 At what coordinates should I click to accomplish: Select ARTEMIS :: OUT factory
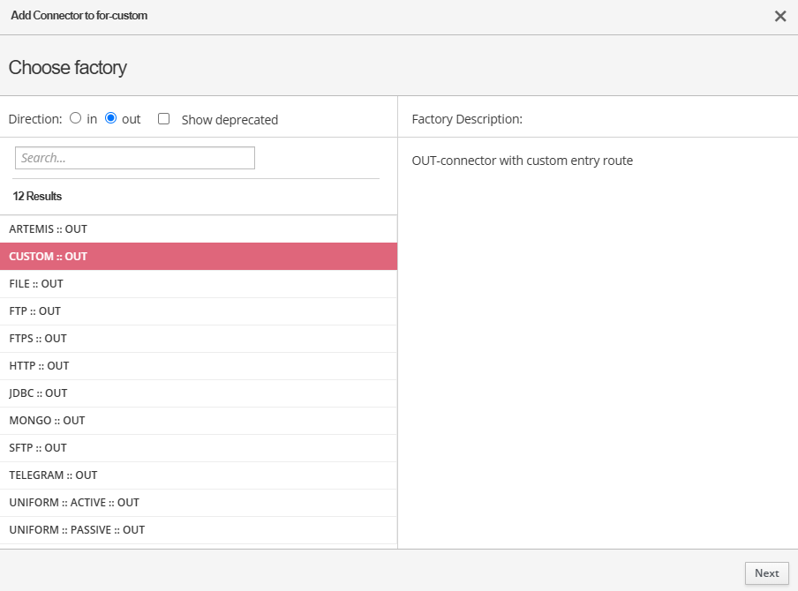[x=49, y=229]
